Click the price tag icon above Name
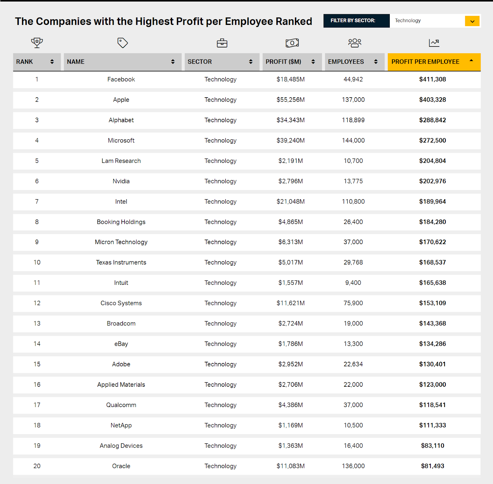This screenshot has height=484, width=493. coord(122,43)
